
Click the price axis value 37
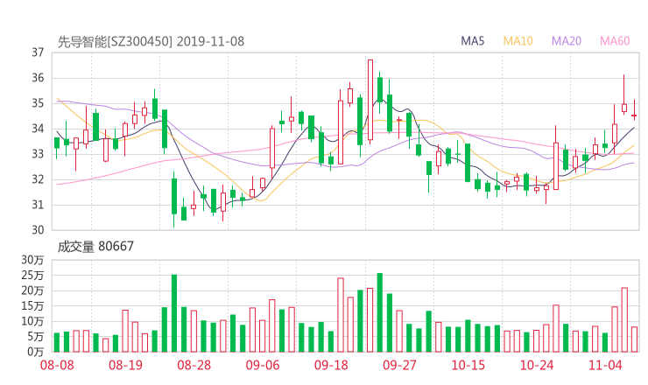pos(38,52)
